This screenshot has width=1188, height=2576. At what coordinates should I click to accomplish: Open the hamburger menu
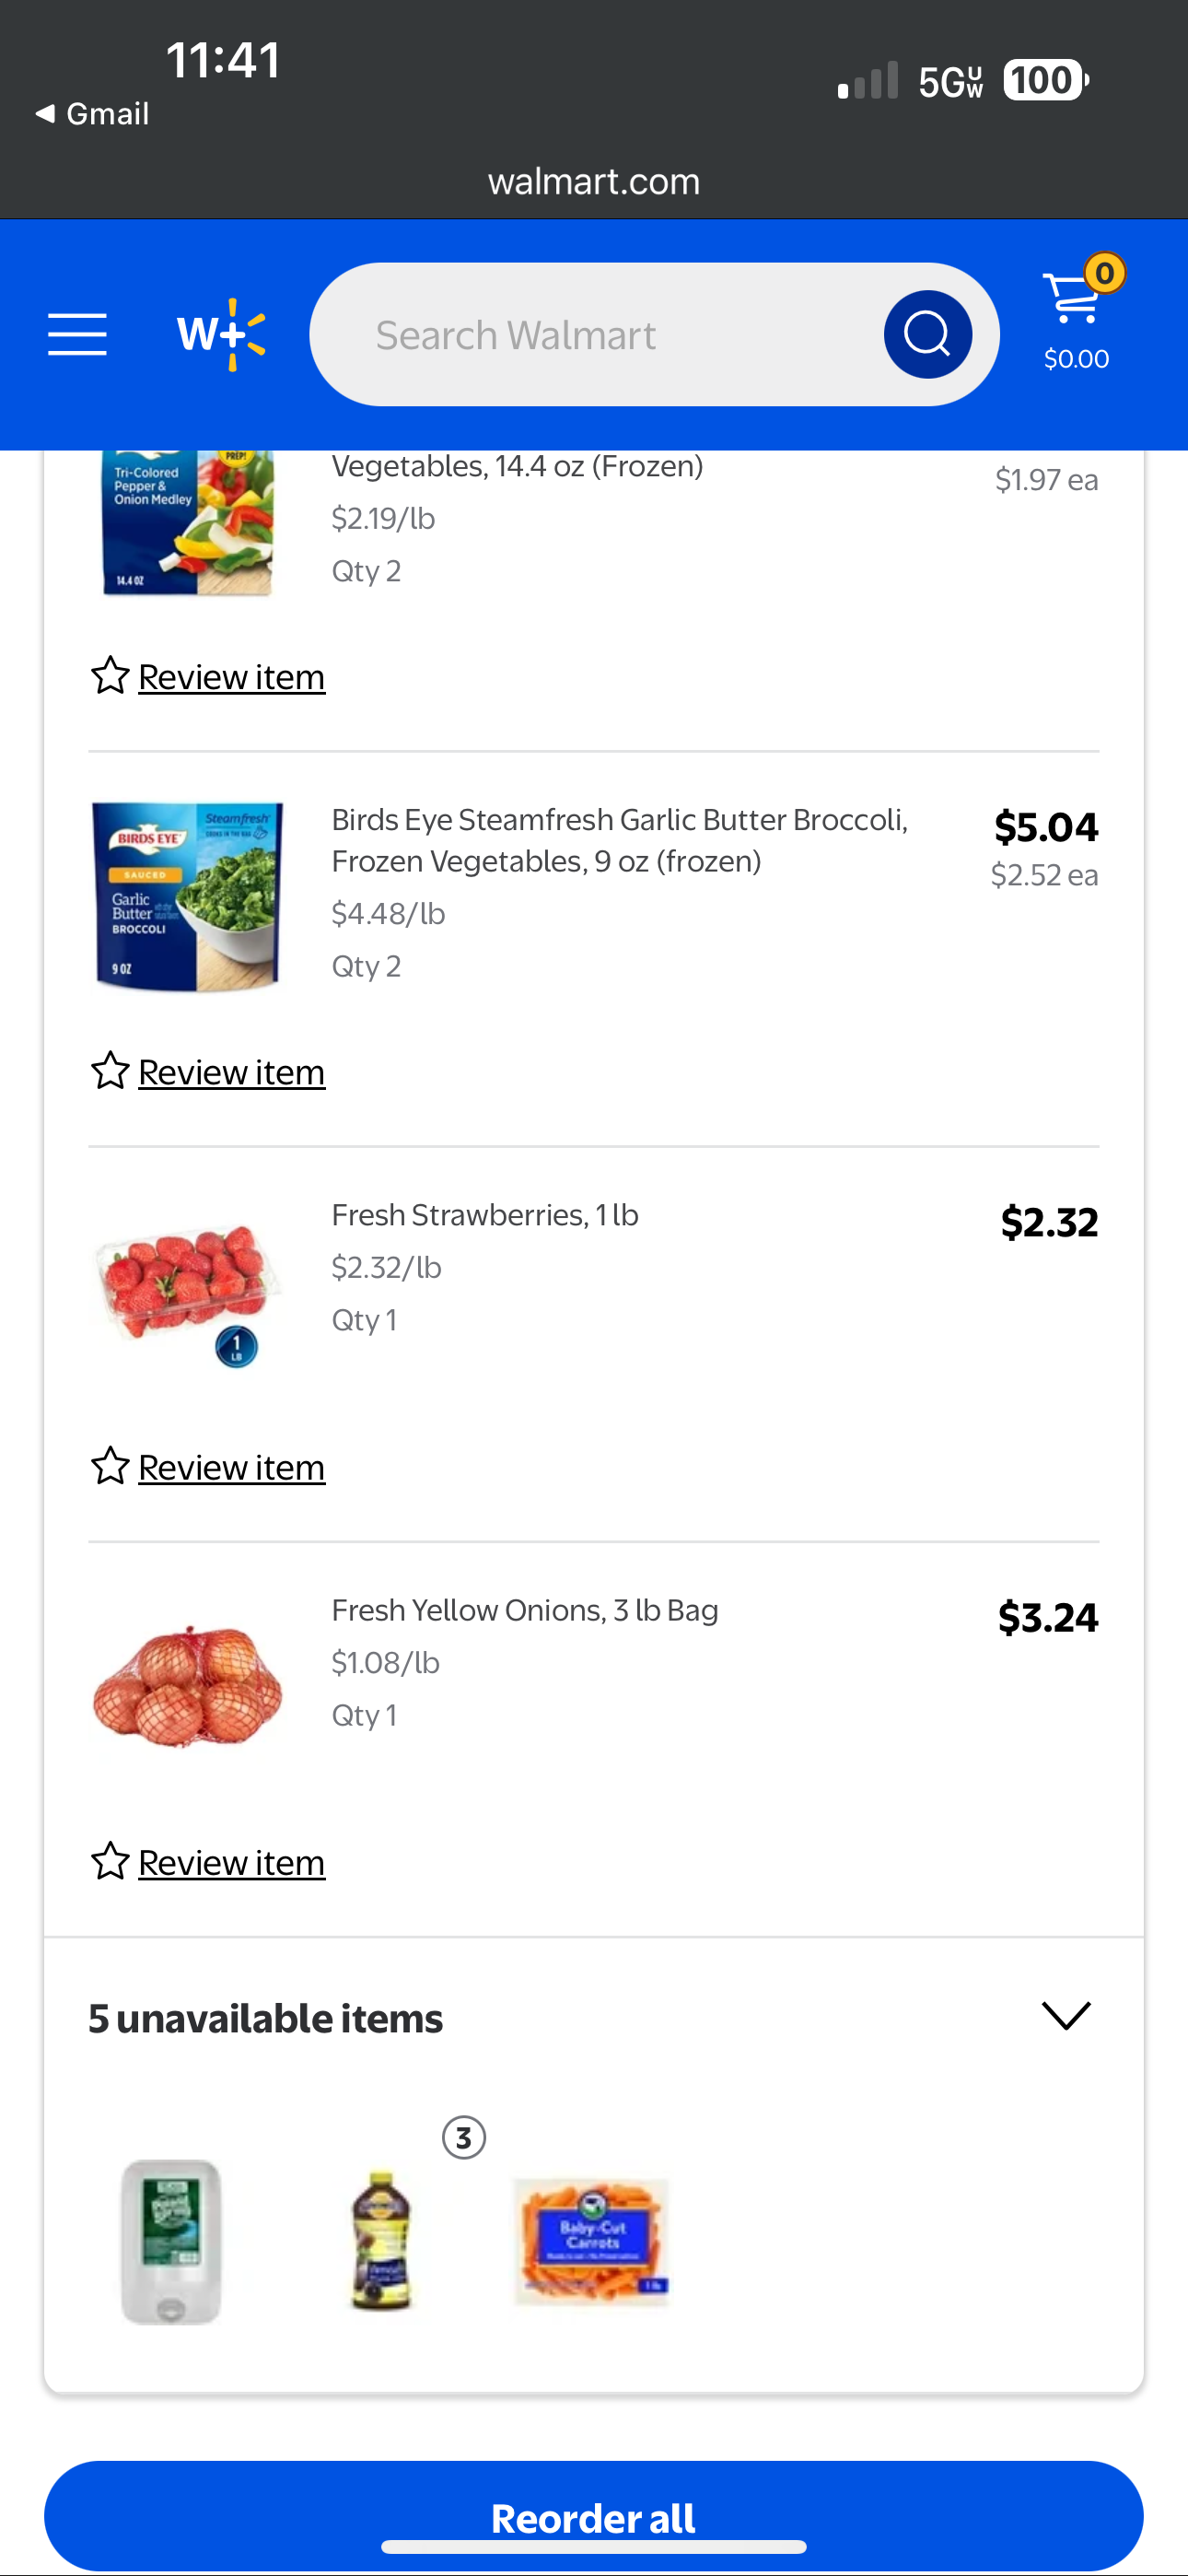[x=77, y=334]
